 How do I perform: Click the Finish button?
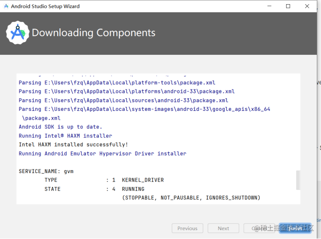(x=295, y=228)
